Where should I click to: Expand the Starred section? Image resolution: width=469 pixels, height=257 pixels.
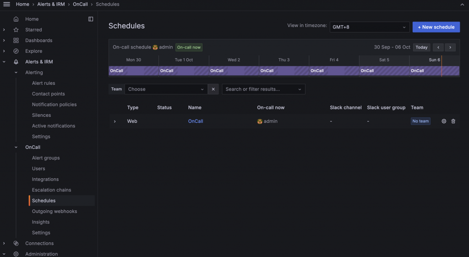(x=4, y=30)
